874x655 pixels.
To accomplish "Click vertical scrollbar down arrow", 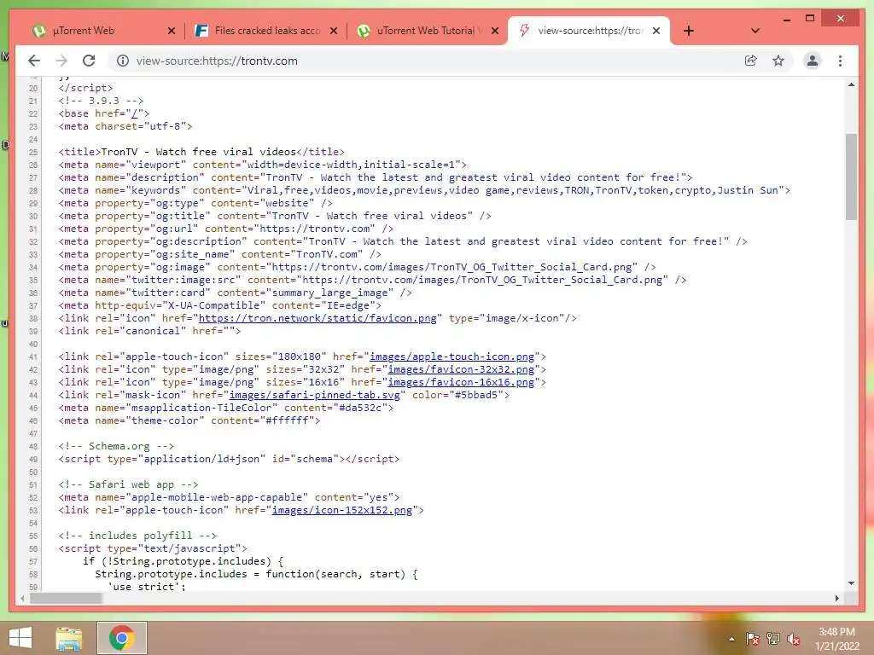I will 851,583.
